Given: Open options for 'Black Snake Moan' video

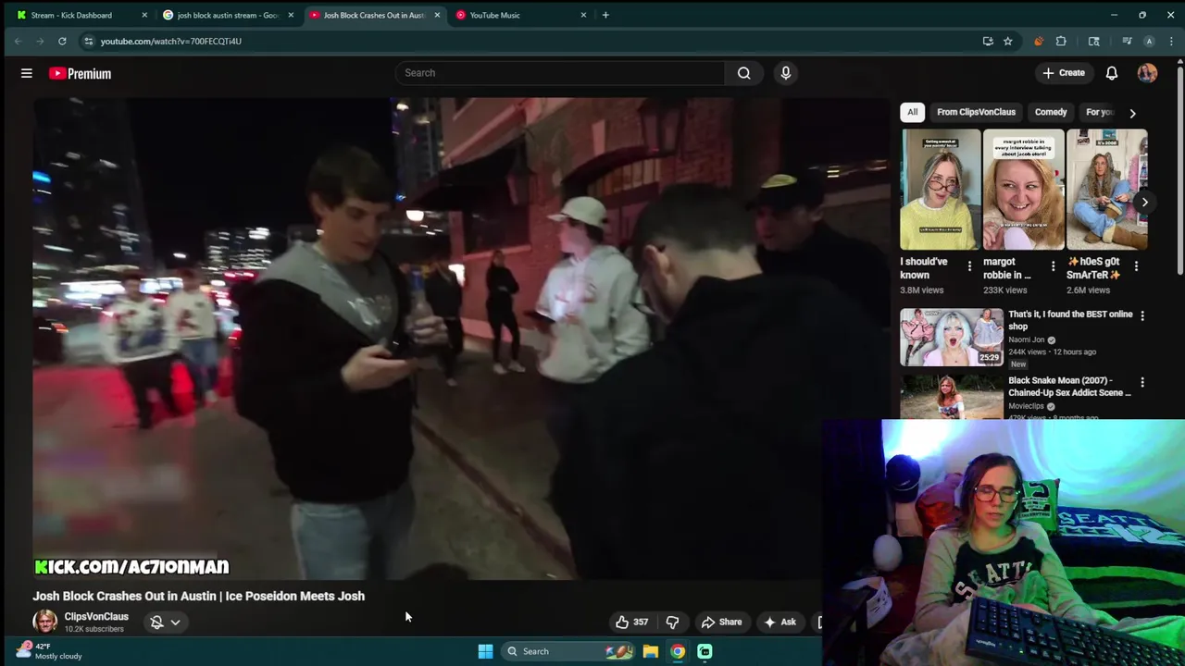Looking at the screenshot, I should click(1142, 382).
